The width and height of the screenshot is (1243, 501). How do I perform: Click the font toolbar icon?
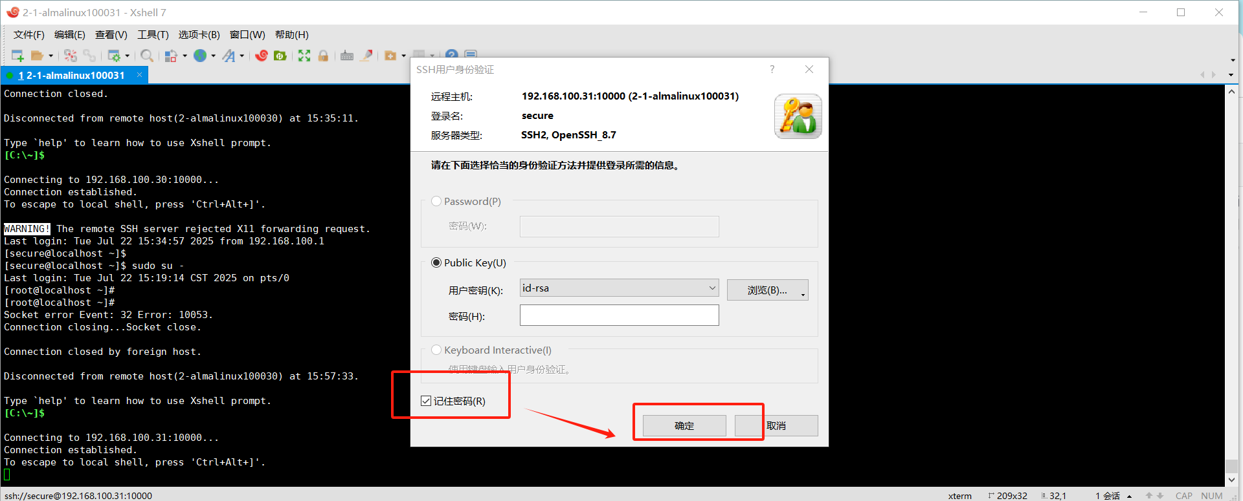click(x=229, y=56)
